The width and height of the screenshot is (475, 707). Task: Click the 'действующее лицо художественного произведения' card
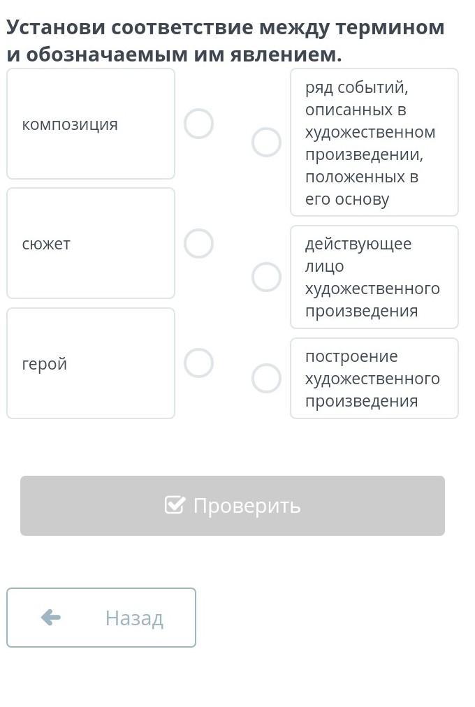pyautogui.click(x=374, y=277)
